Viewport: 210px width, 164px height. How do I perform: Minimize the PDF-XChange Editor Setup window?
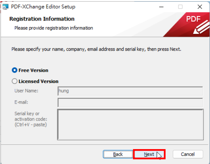[161, 7]
